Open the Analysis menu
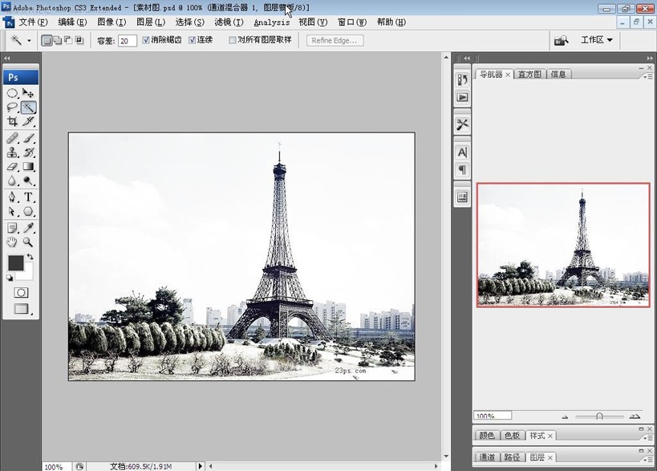The image size is (657, 471). (x=271, y=22)
